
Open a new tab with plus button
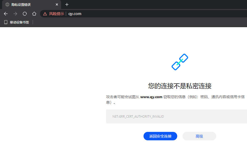pos(67,4)
